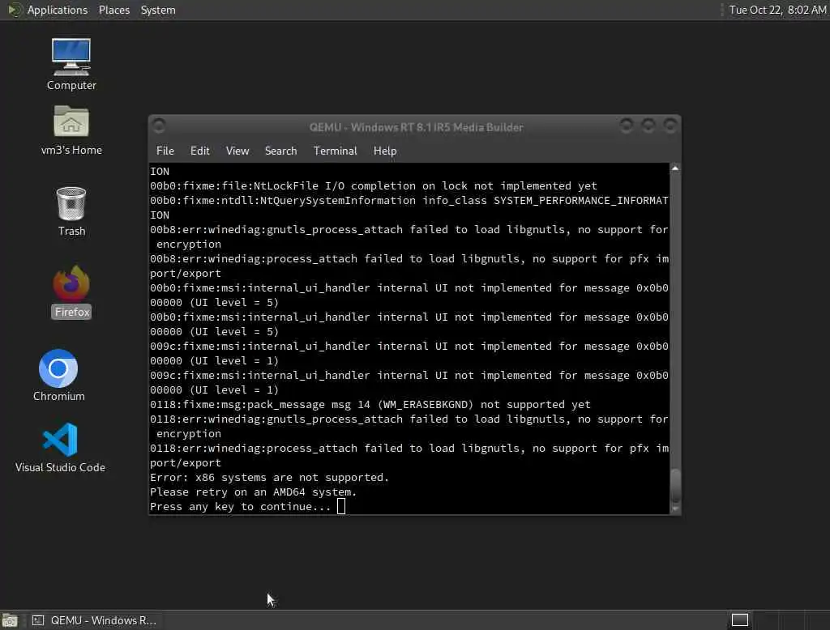Open the Applications menu
This screenshot has height=630, width=830.
point(58,10)
